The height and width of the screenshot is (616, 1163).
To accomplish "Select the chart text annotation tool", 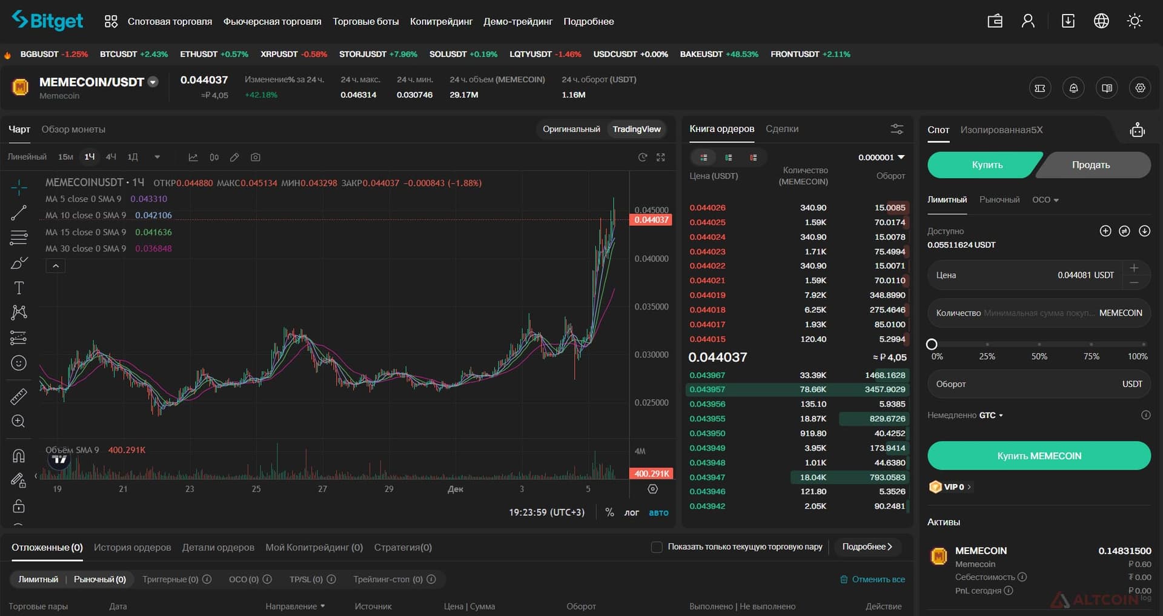I will (x=19, y=288).
